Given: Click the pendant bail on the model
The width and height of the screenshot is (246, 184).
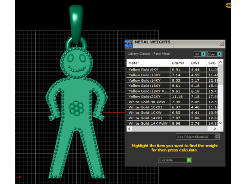Looking at the screenshot, I should pos(76,24).
